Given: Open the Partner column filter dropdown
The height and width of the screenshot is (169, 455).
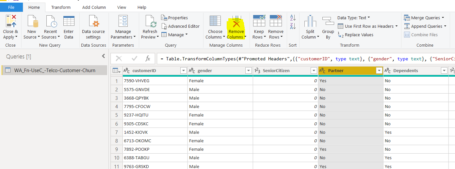Looking at the screenshot, I should [379, 70].
